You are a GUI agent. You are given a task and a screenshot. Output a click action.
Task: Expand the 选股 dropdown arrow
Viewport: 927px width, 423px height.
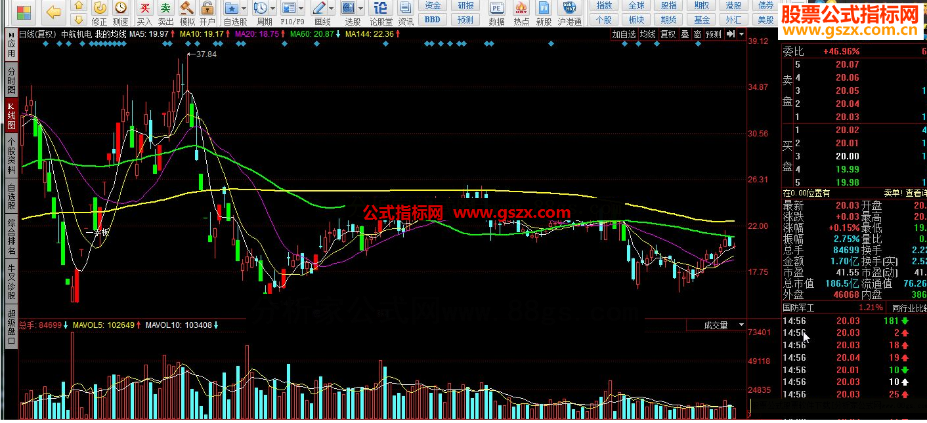(x=360, y=9)
